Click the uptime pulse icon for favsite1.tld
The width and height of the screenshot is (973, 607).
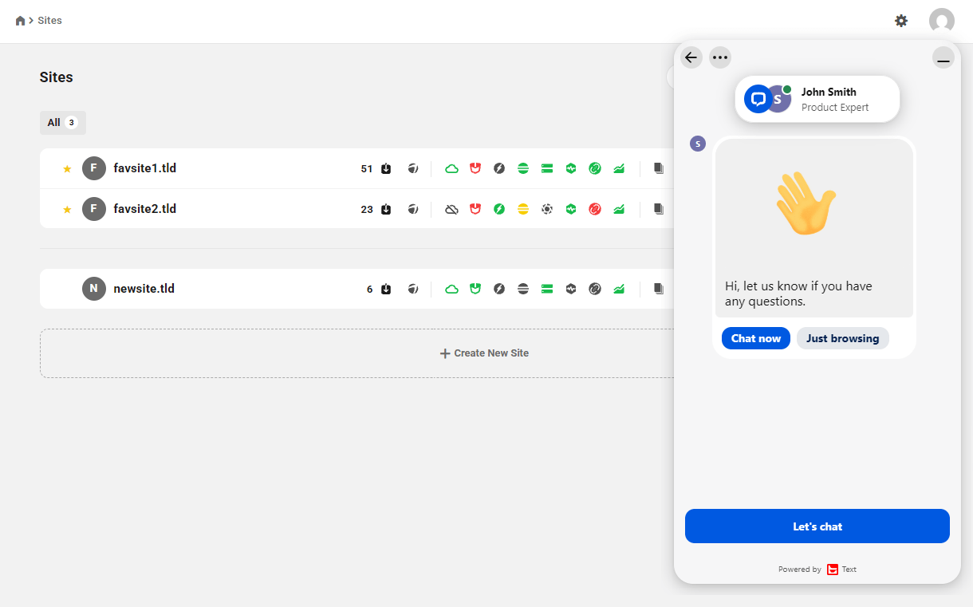click(x=571, y=168)
